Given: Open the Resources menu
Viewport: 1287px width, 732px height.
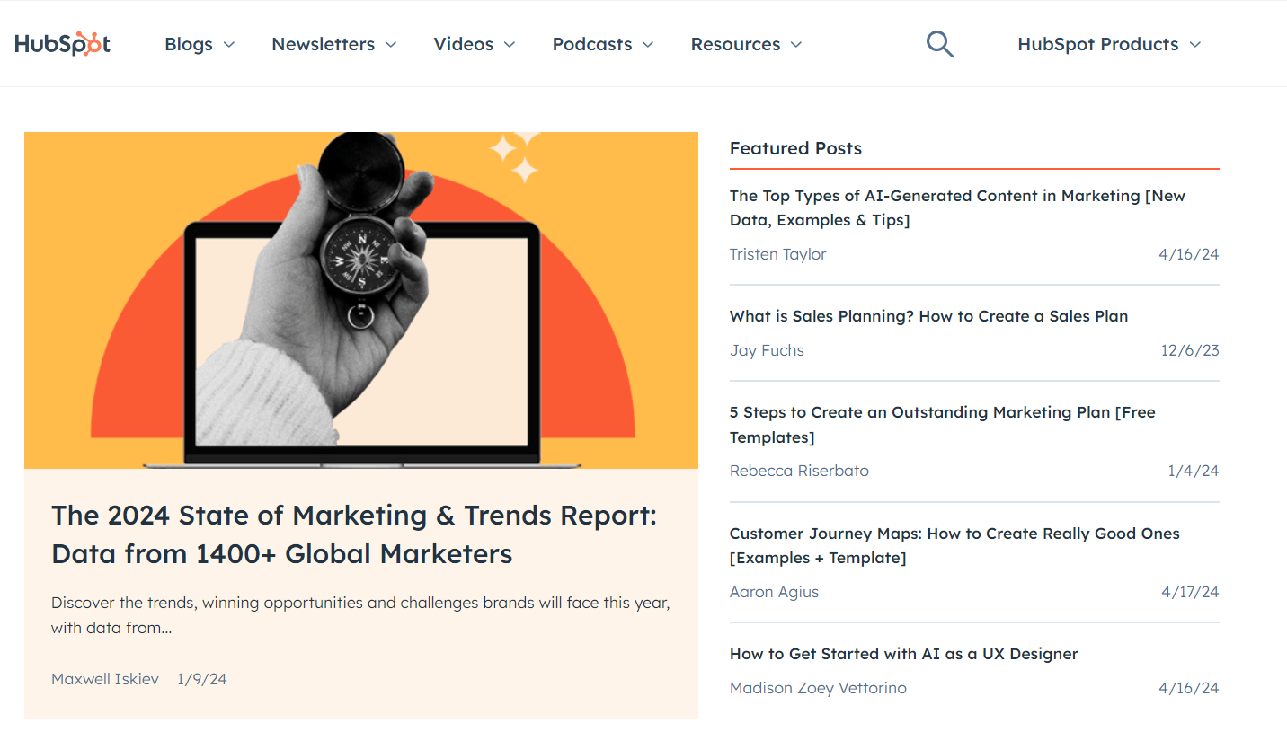Looking at the screenshot, I should (746, 44).
